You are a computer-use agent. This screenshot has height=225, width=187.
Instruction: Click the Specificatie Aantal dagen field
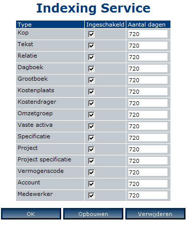pos(148,138)
